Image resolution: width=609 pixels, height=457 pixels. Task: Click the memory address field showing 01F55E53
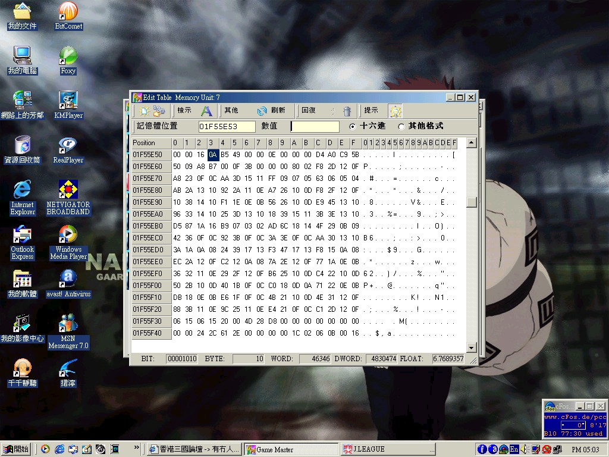227,126
